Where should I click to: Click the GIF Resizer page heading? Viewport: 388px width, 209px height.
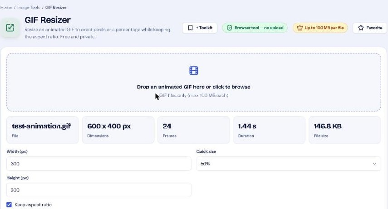48,20
